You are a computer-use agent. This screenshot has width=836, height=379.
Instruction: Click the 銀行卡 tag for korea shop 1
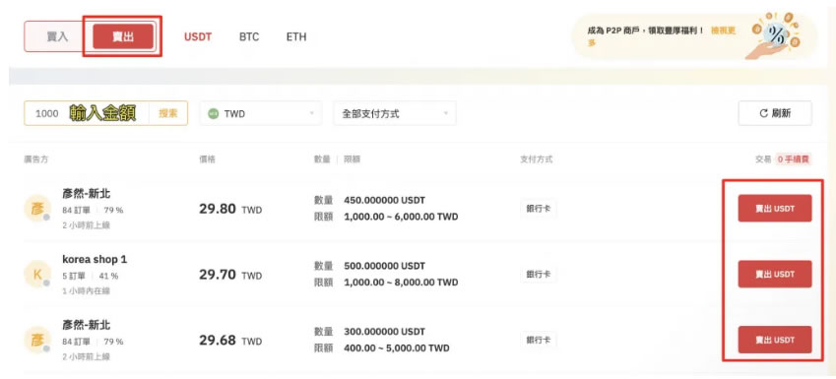(x=539, y=274)
